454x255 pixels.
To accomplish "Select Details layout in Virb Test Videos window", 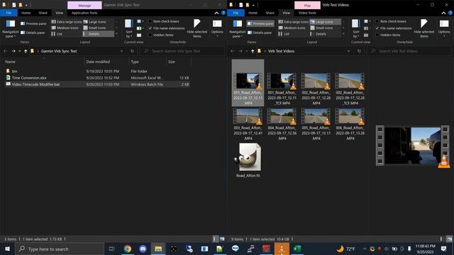I will (321, 34).
